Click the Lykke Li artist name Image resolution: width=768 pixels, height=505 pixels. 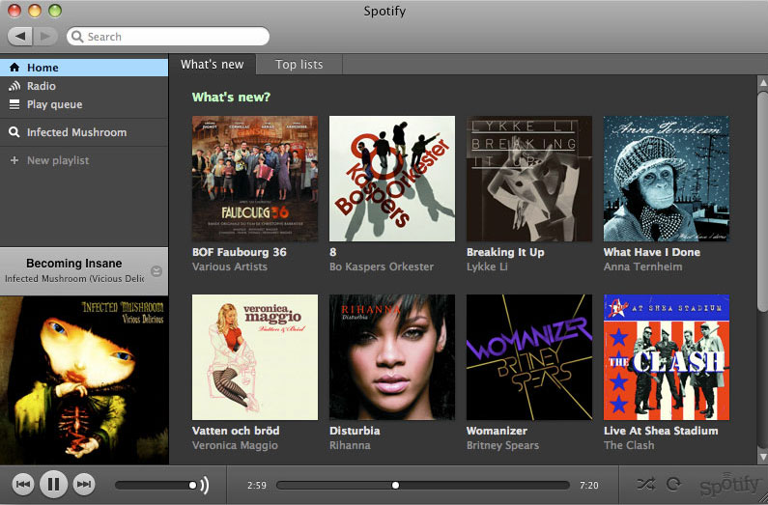[x=487, y=267]
